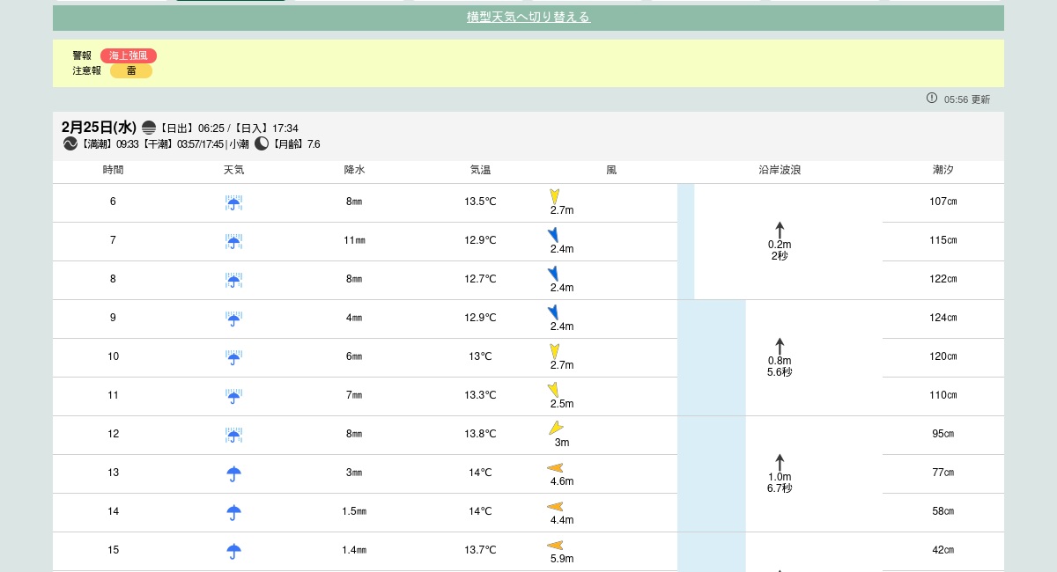Click the info icon beside 05:56 更新

[x=932, y=99]
